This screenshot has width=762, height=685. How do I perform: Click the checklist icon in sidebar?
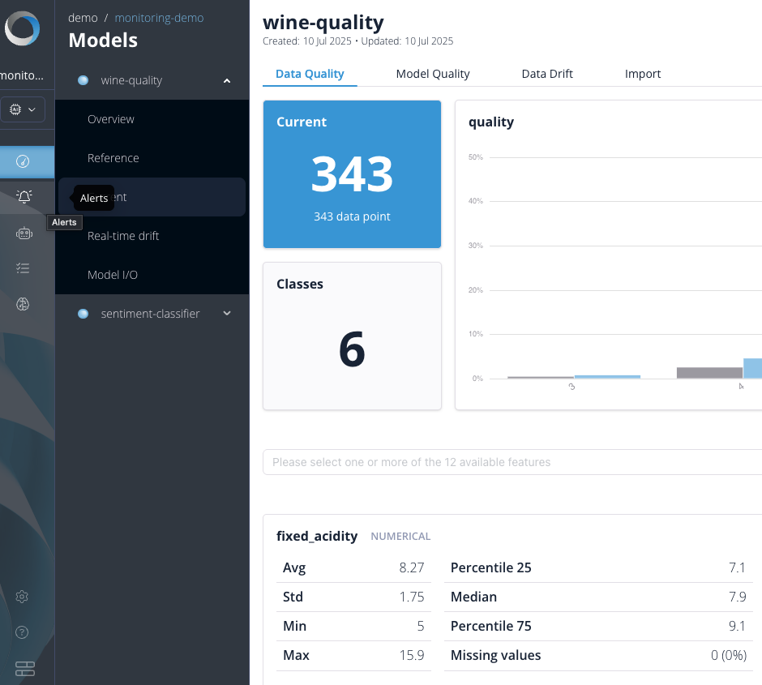tap(23, 268)
